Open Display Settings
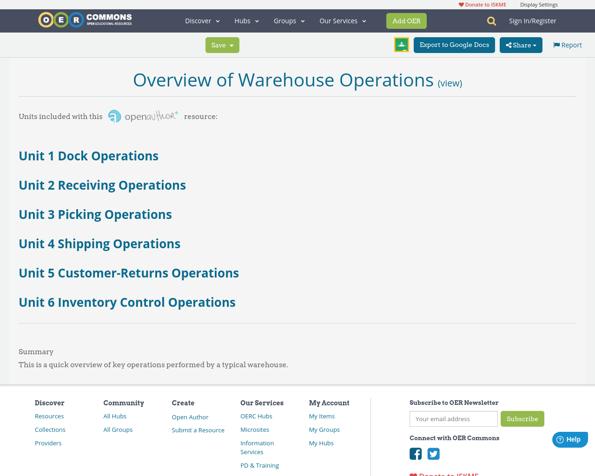 pos(539,4)
